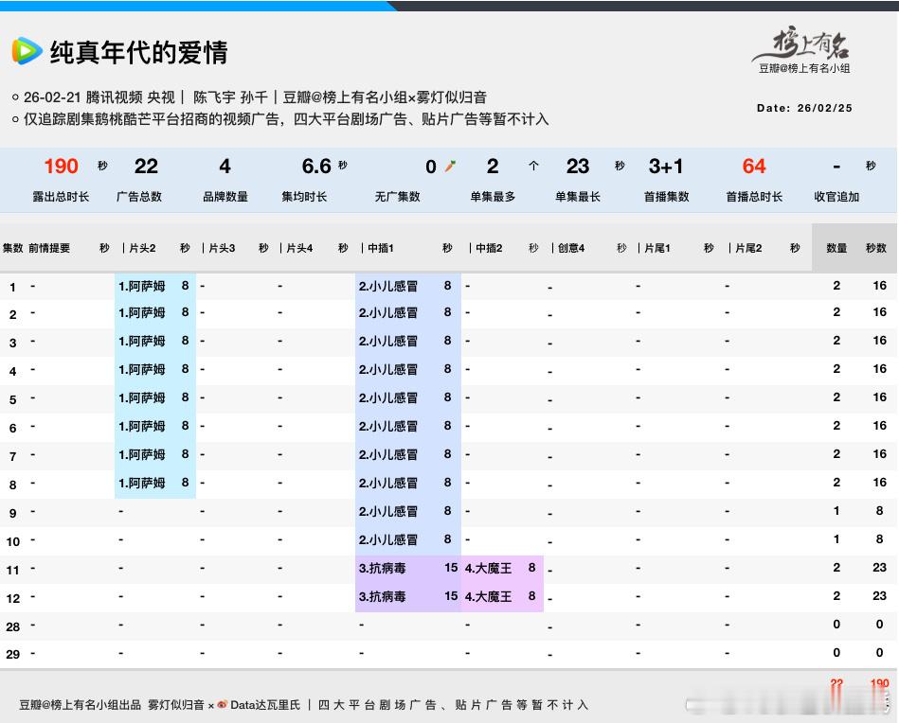Click the 首播总时长 label

pyautogui.click(x=754, y=197)
